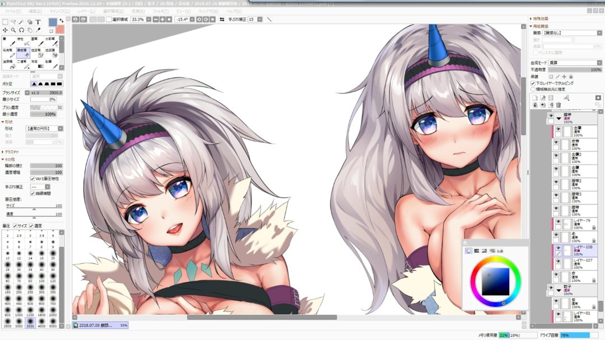Click the ブラシ濃度 density slider
The width and height of the screenshot is (605, 340).
coord(46,107)
